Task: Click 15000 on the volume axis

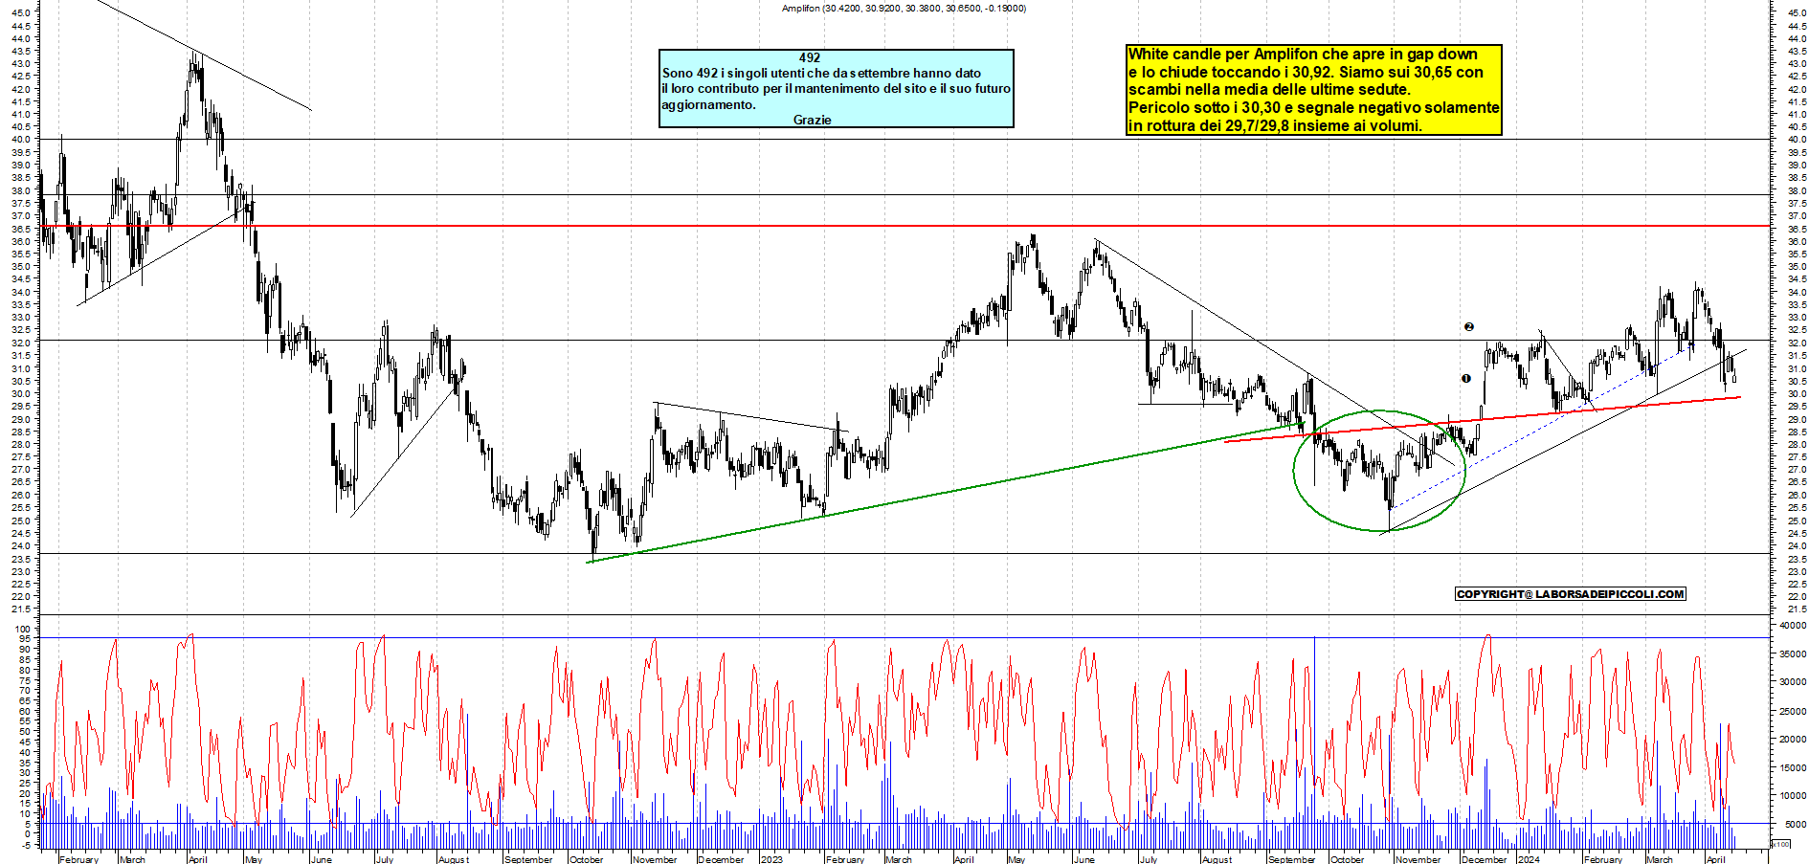Action: [x=1793, y=767]
